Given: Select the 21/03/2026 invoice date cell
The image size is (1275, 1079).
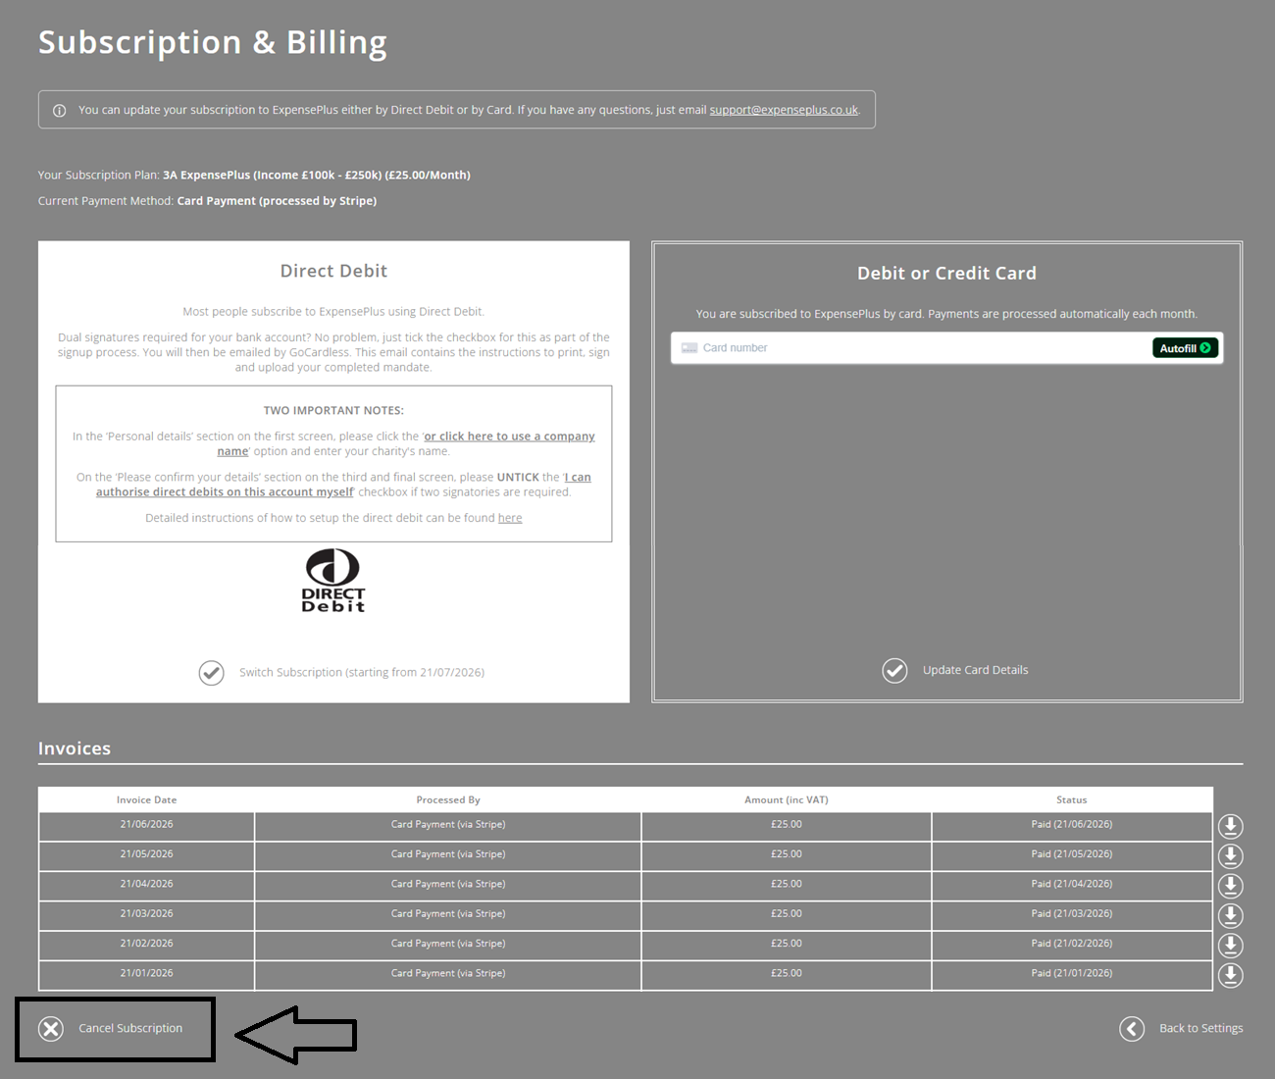Looking at the screenshot, I should tap(147, 913).
